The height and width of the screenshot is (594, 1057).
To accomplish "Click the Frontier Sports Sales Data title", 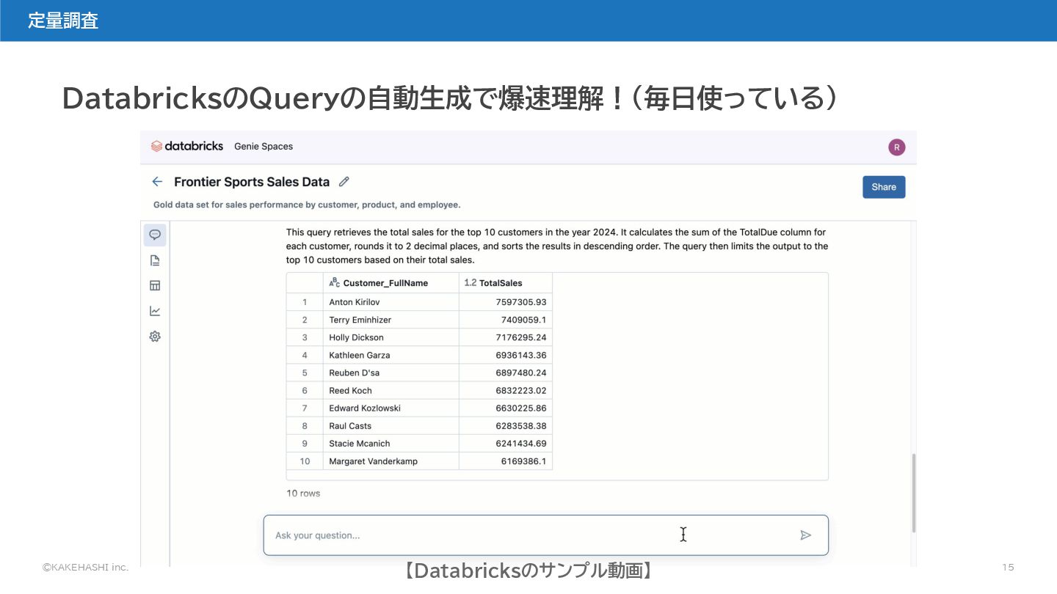I will pos(252,182).
